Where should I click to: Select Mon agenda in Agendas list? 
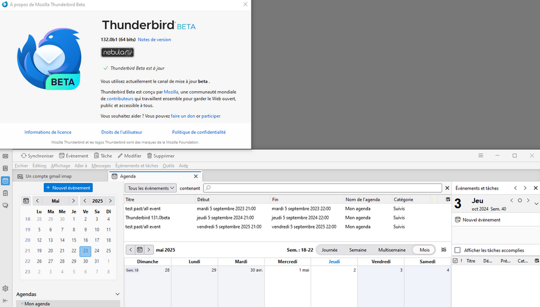(68, 303)
